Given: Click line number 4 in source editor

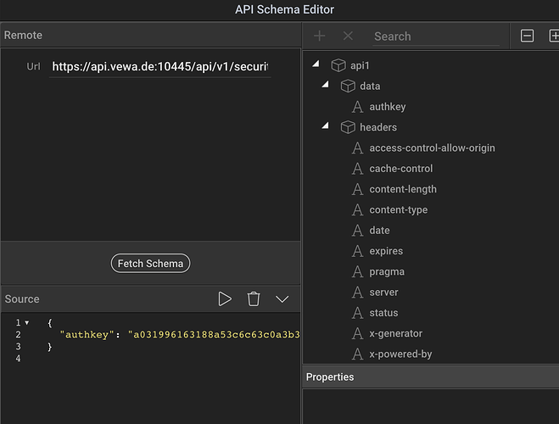Looking at the screenshot, I should pos(18,359).
